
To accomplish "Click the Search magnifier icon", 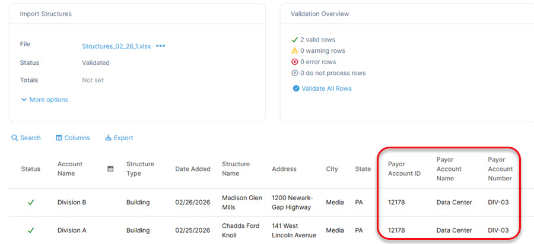I will point(14,138).
